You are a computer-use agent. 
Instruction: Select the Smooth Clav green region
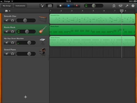tap(92, 19)
